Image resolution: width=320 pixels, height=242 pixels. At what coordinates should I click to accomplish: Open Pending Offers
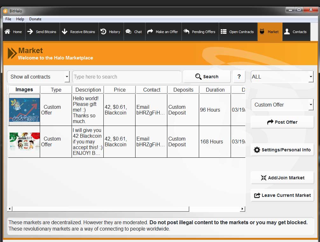click(x=199, y=32)
